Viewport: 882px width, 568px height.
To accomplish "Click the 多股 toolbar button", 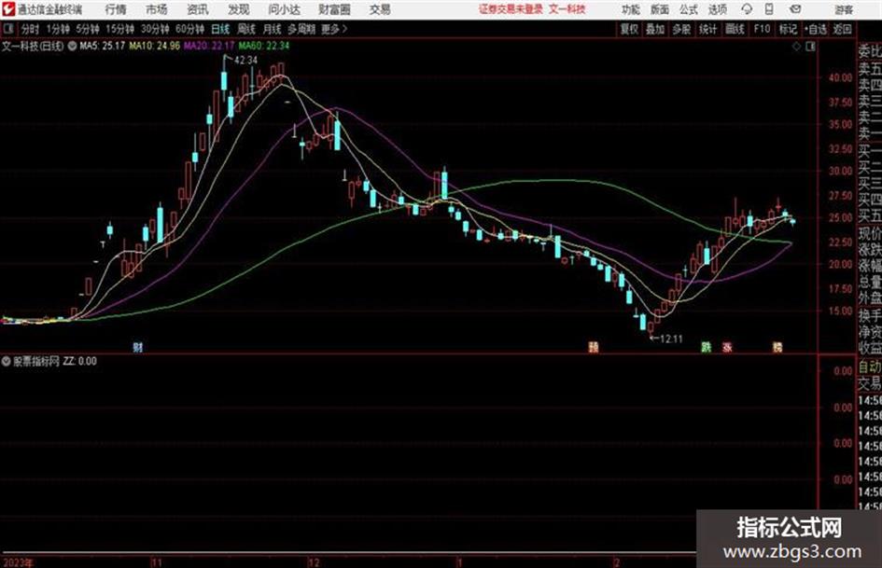I will [681, 29].
